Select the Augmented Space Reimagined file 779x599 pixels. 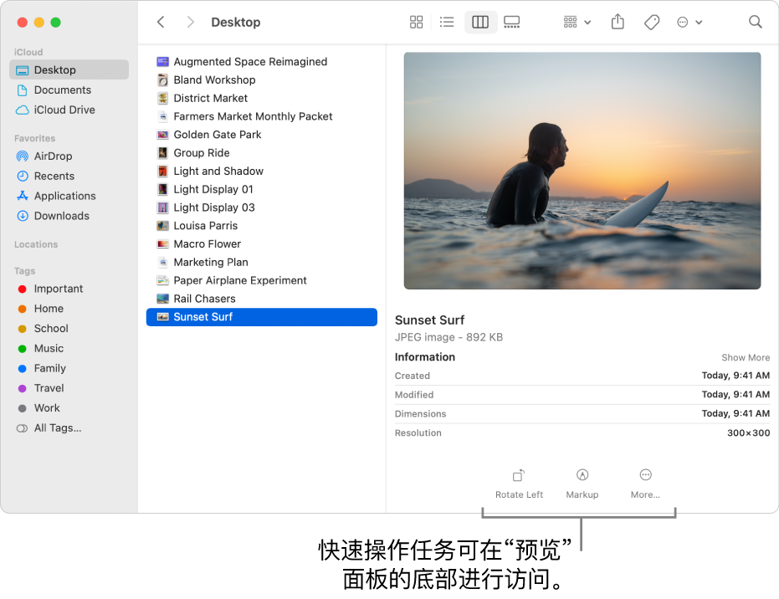(262, 62)
